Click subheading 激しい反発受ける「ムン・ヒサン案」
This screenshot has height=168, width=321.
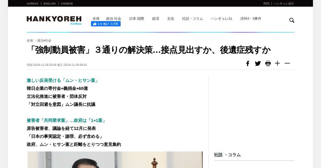[63, 81]
